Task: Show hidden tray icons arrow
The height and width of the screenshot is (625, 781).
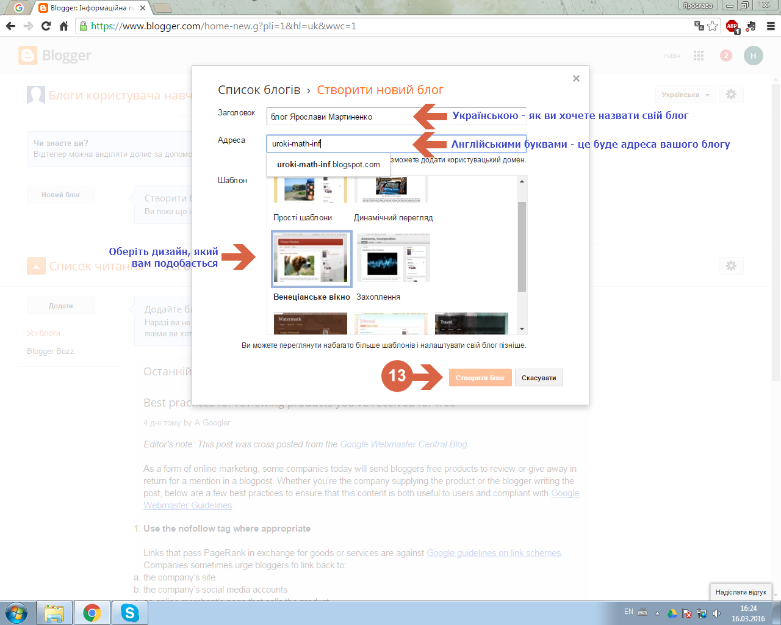Action: (657, 613)
